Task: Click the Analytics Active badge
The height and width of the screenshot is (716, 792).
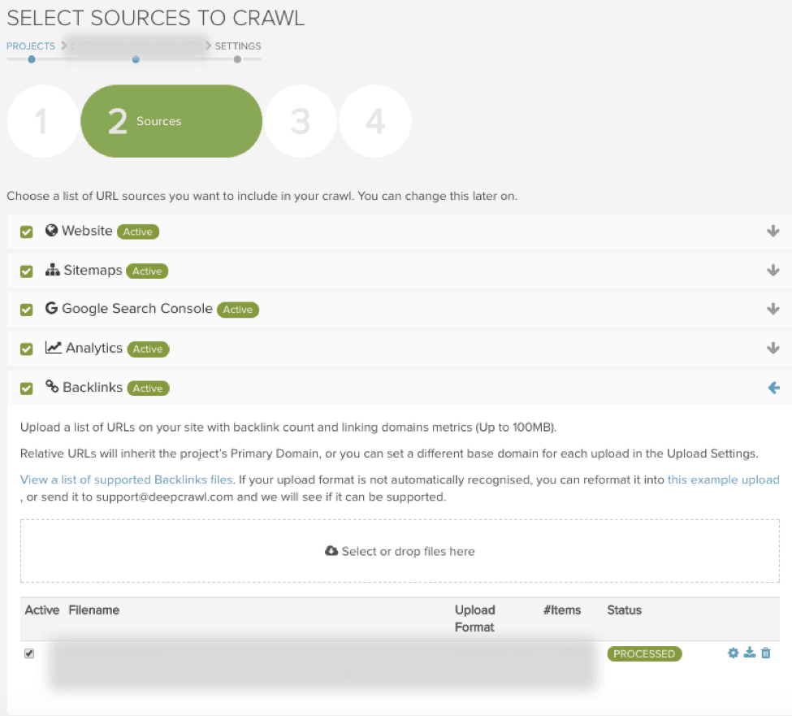Action: click(148, 349)
